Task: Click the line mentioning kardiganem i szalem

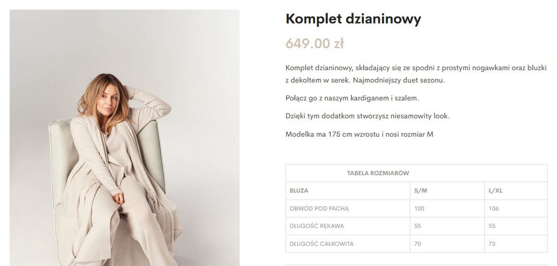Action: click(x=352, y=98)
